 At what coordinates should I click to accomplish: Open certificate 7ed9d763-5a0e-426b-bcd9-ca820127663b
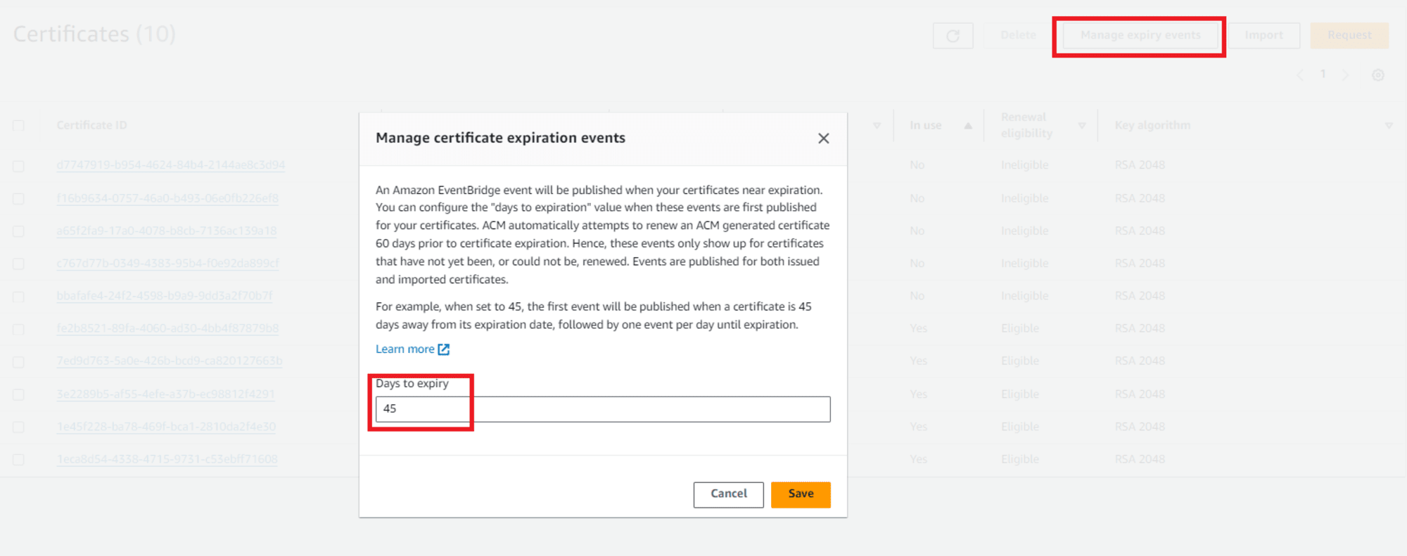point(170,361)
